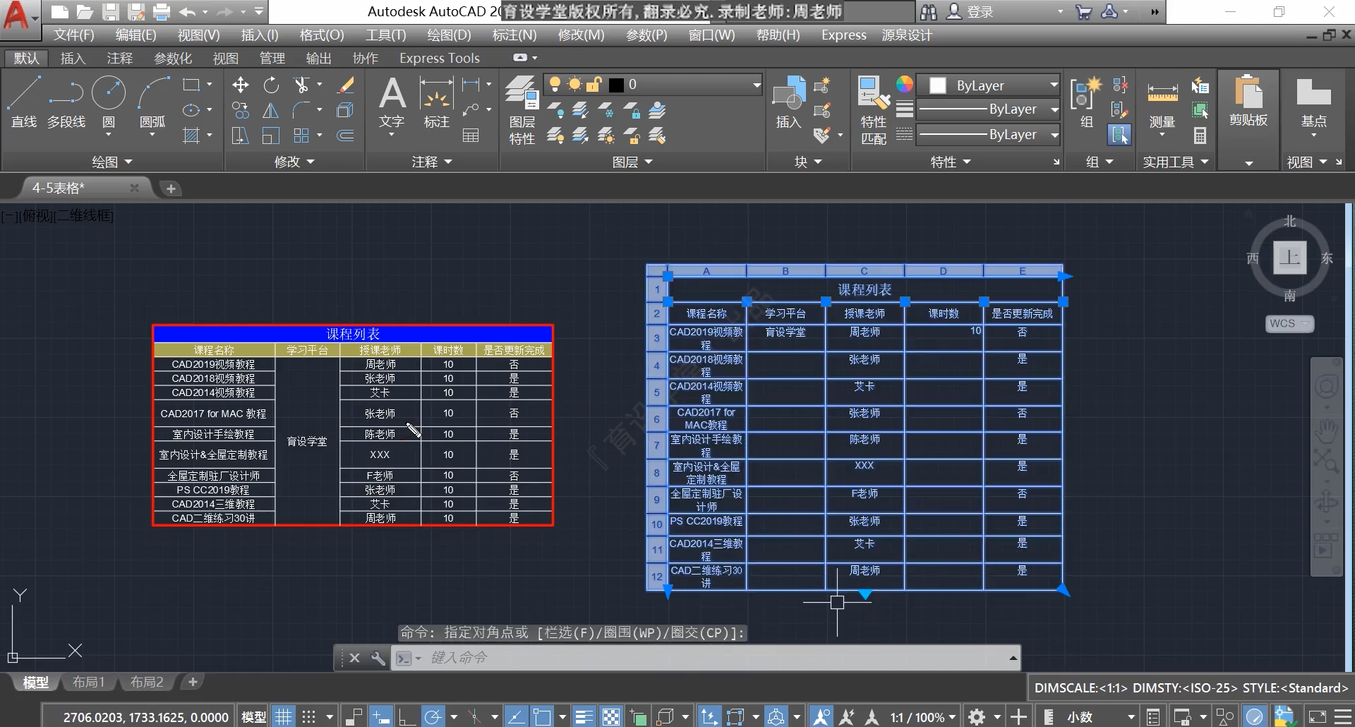Switch to the 注释 ribbon tab
This screenshot has width=1355, height=727.
pos(119,59)
